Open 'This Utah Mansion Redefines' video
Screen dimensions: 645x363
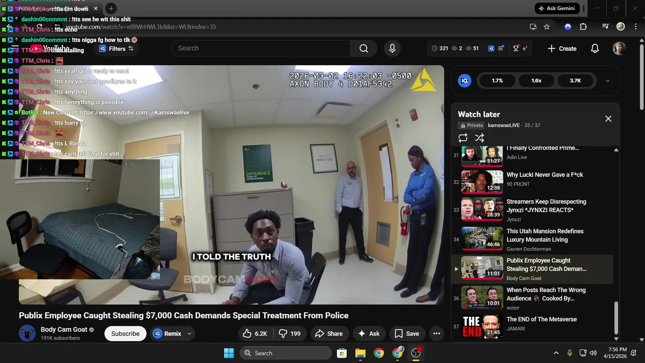click(532, 239)
